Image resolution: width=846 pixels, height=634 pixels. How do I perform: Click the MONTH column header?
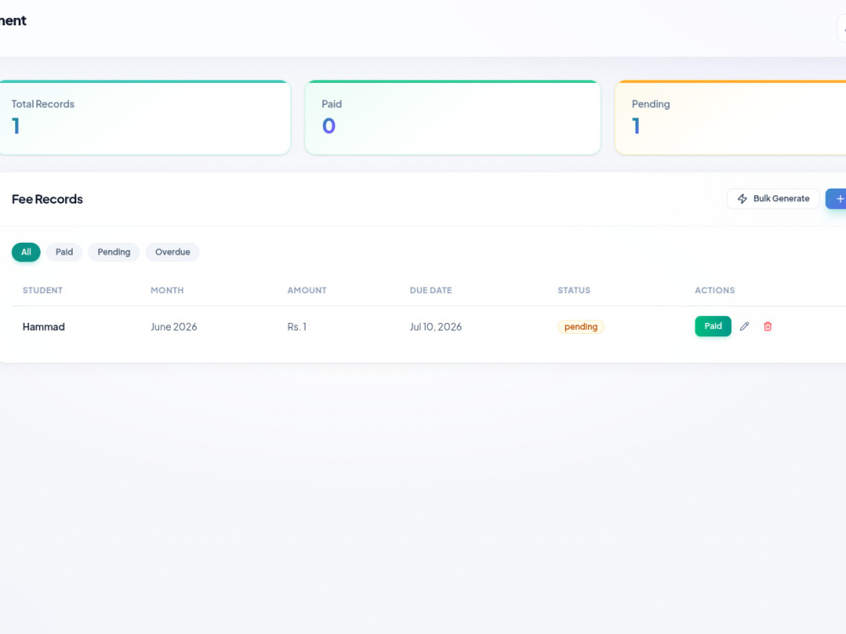point(168,290)
